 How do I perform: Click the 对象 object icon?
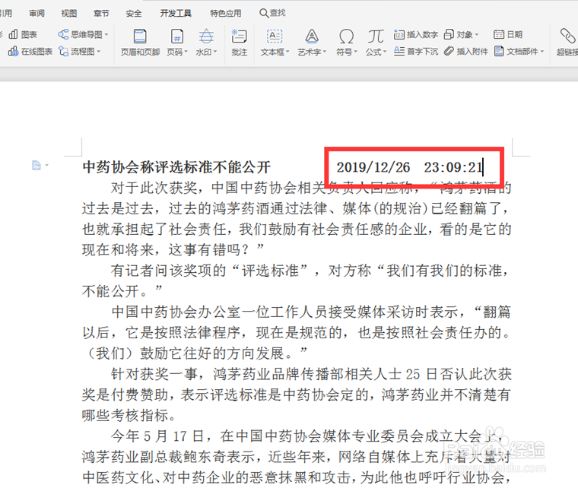(x=449, y=35)
